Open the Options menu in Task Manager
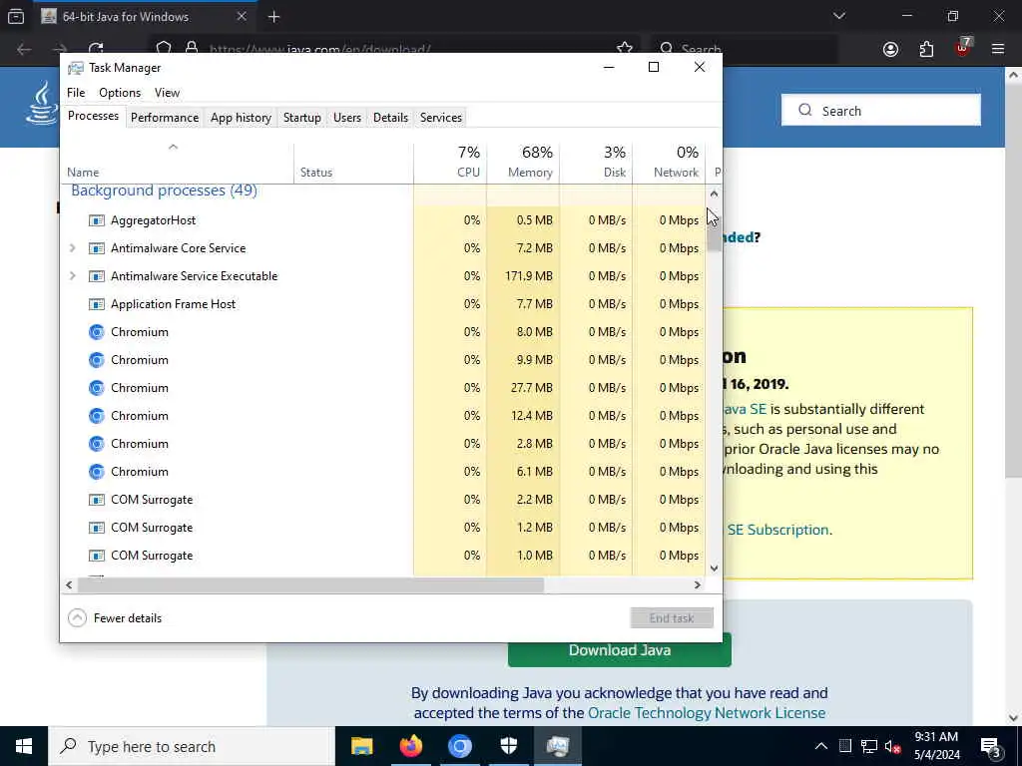Screen dimensions: 1022x766 click(x=120, y=93)
